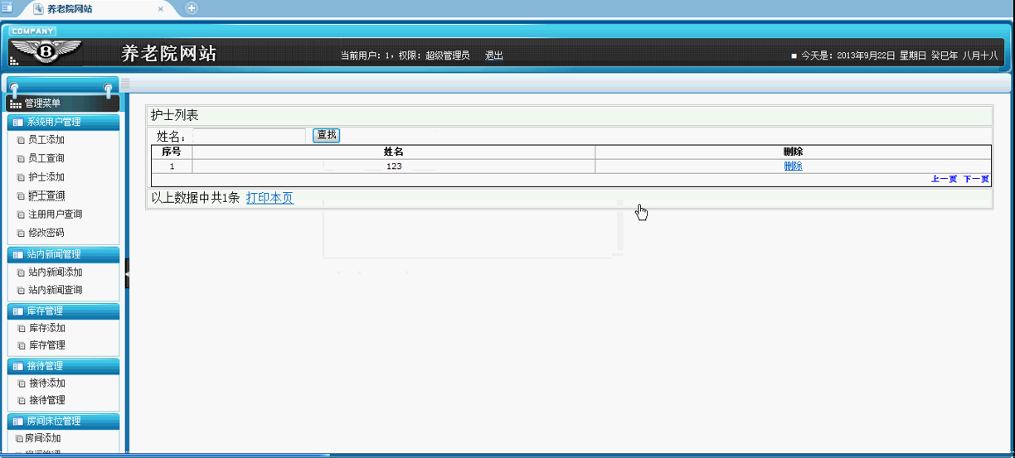
Task: Click the icon beside 站内新闻管理 header
Action: [x=17, y=254]
